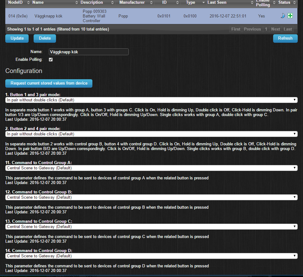Click the sleeping moon status icon
Viewport: 303px width, 277px height.
[x=283, y=16]
